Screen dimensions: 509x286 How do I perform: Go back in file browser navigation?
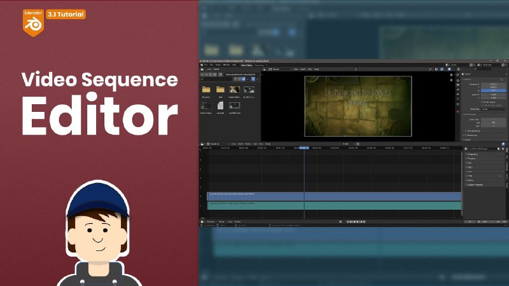coord(202,74)
